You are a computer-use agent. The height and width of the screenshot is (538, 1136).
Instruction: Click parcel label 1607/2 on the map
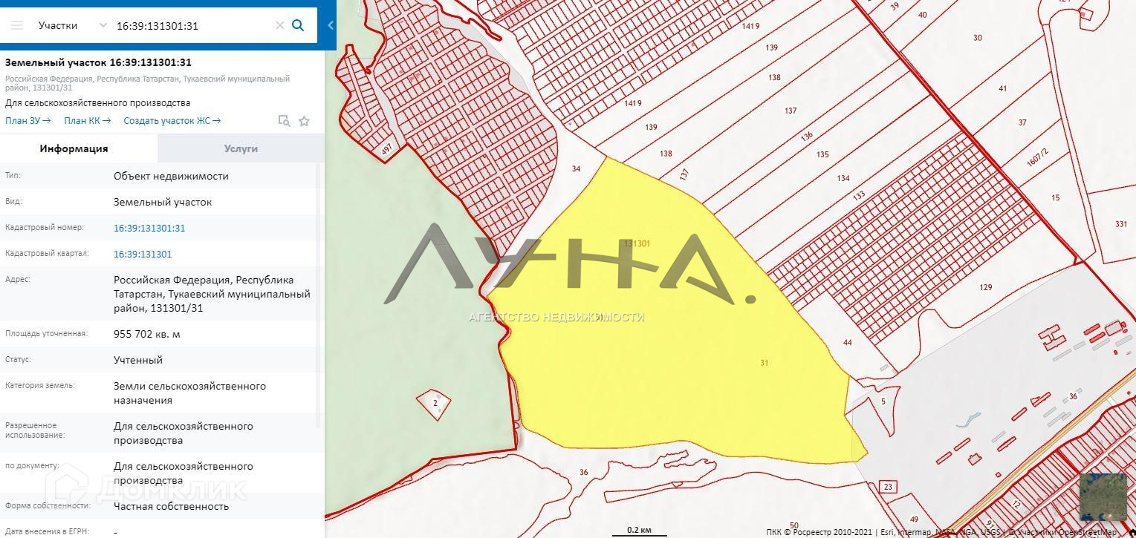pyautogui.click(x=1038, y=158)
